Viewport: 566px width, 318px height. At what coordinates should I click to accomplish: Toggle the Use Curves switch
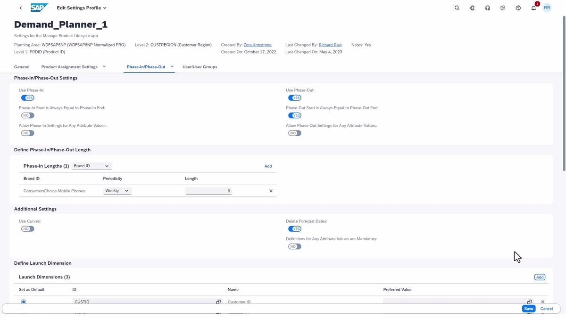point(28,229)
